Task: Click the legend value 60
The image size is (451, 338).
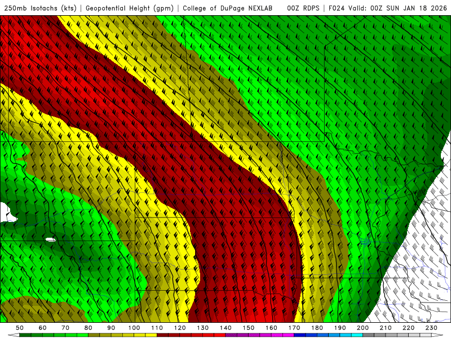Action: [43, 328]
